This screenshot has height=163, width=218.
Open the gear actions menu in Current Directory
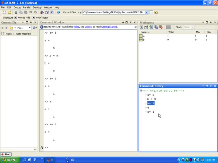(x=34, y=28)
